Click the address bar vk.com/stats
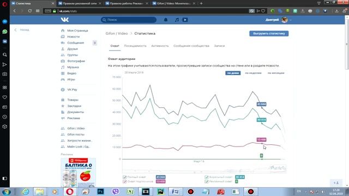The image size is (349, 196). pyautogui.click(x=147, y=11)
